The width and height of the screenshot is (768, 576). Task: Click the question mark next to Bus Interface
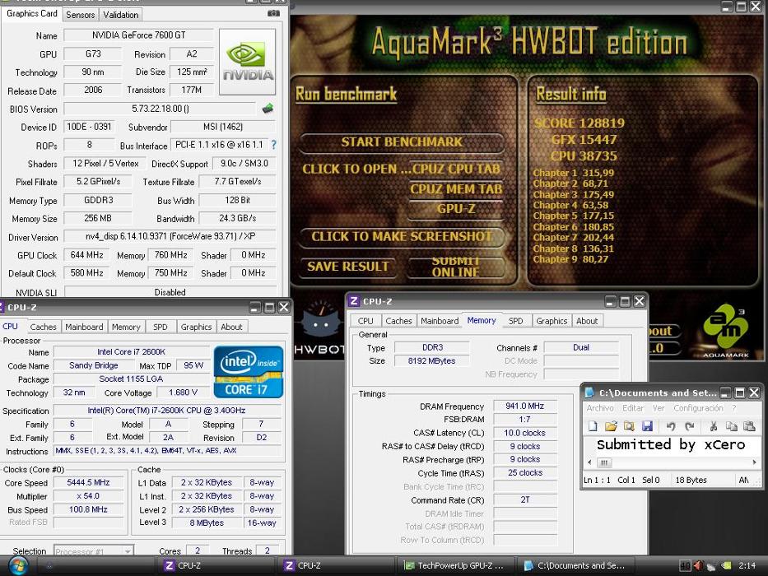click(274, 145)
